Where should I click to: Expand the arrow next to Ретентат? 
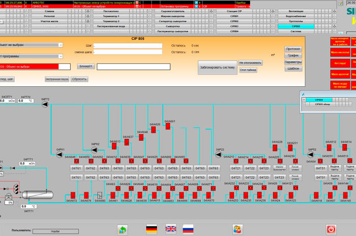tap(88, 16)
